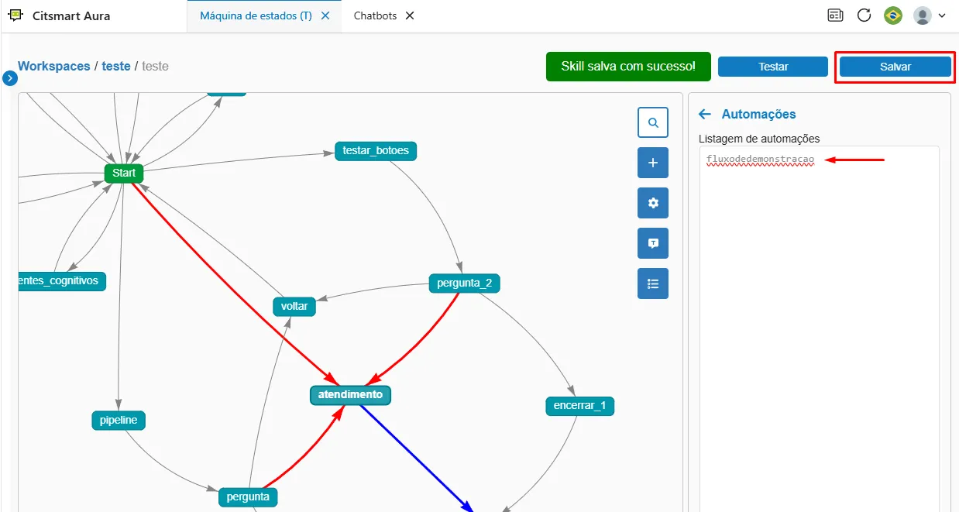This screenshot has height=512, width=959.
Task: Select the node ending in _cognitivos
Action: pyautogui.click(x=62, y=280)
